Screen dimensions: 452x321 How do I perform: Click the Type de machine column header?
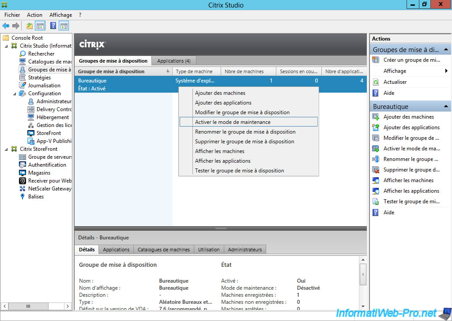tap(196, 71)
